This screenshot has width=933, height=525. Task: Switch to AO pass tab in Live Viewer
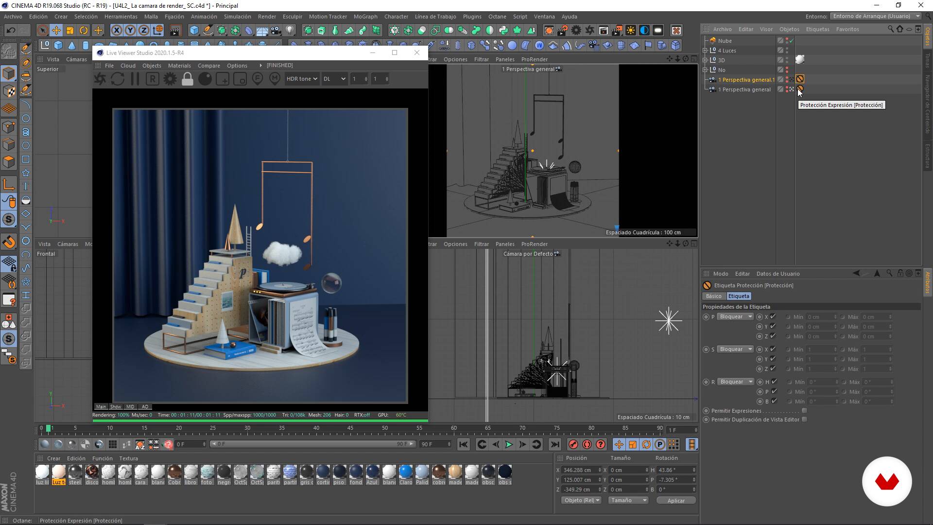click(145, 407)
